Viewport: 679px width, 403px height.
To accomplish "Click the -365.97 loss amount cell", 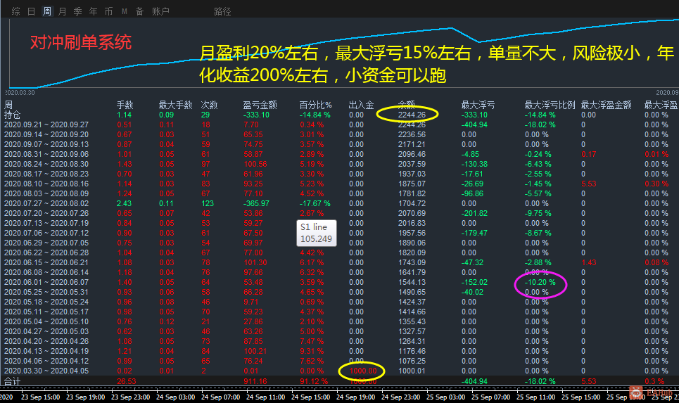I will pyautogui.click(x=256, y=203).
